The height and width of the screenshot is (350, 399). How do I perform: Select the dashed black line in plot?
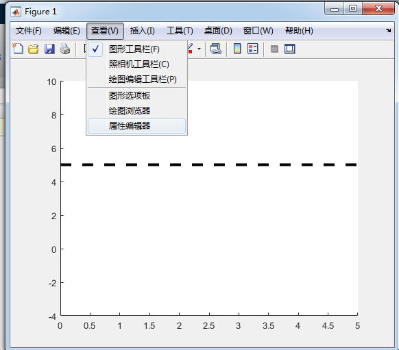208,164
